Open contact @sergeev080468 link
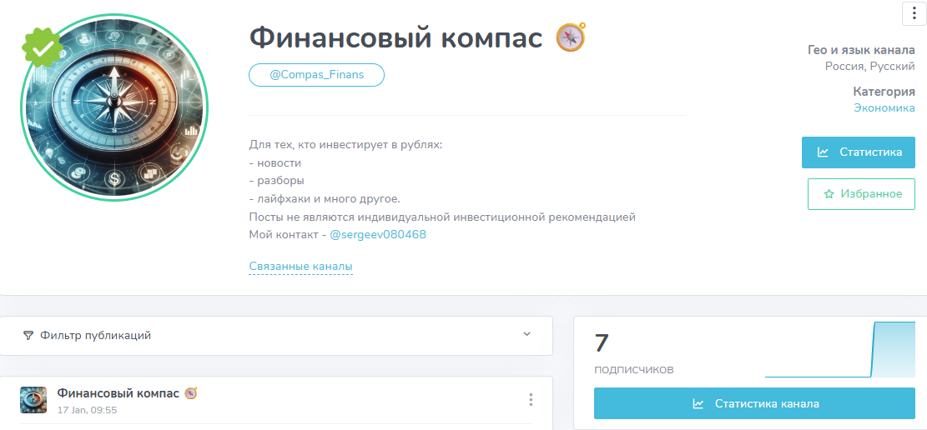This screenshot has width=927, height=430. tap(378, 234)
